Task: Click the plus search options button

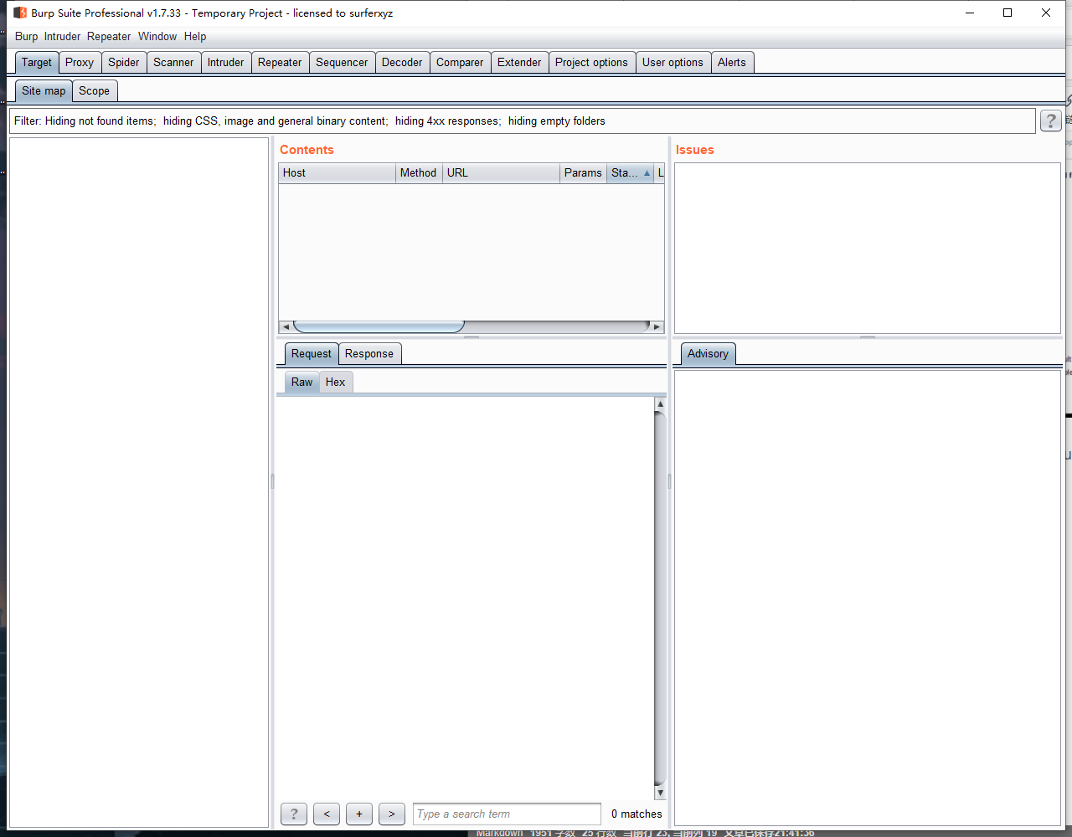Action: coord(359,814)
